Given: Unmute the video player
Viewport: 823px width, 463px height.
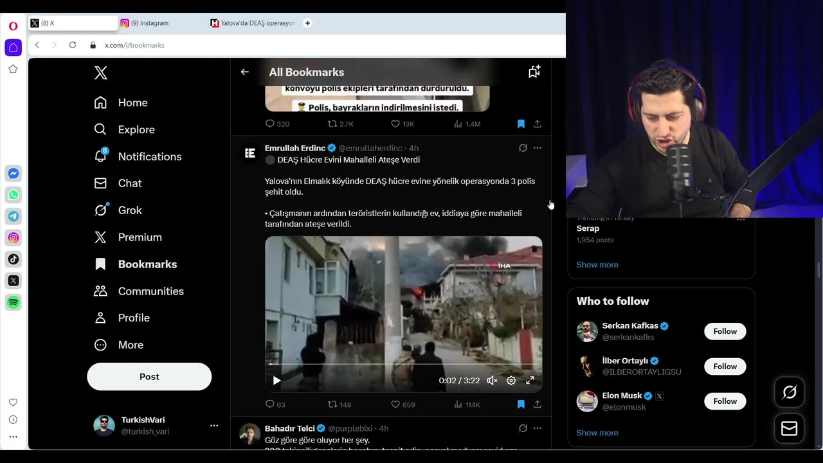Looking at the screenshot, I should [492, 381].
